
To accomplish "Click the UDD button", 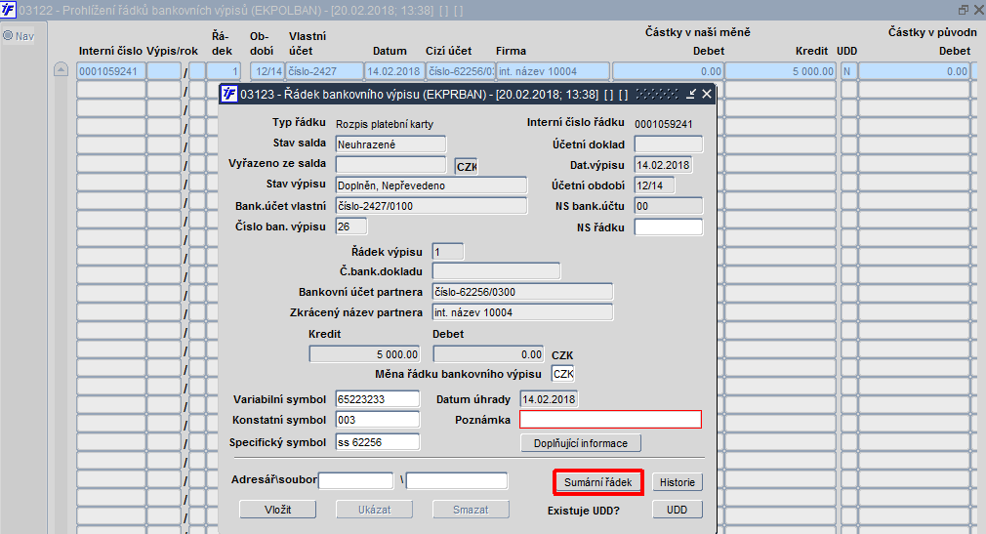I will pos(678,510).
